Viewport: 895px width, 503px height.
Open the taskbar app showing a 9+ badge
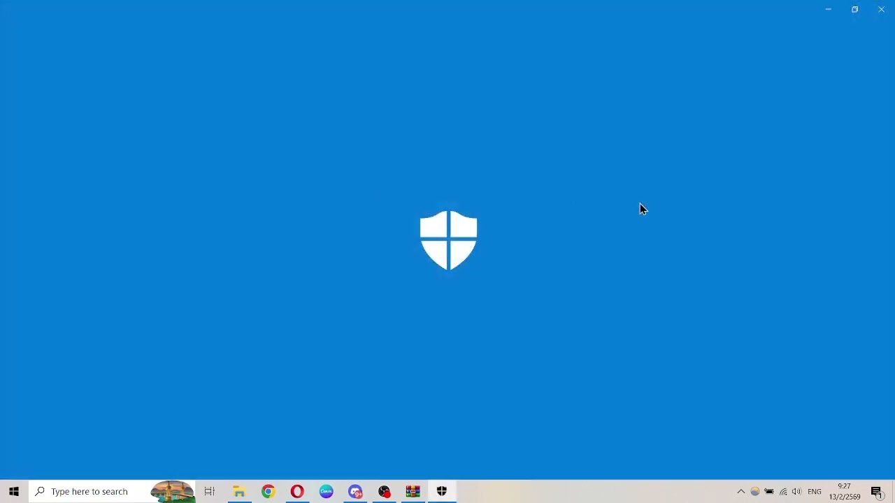point(355,491)
